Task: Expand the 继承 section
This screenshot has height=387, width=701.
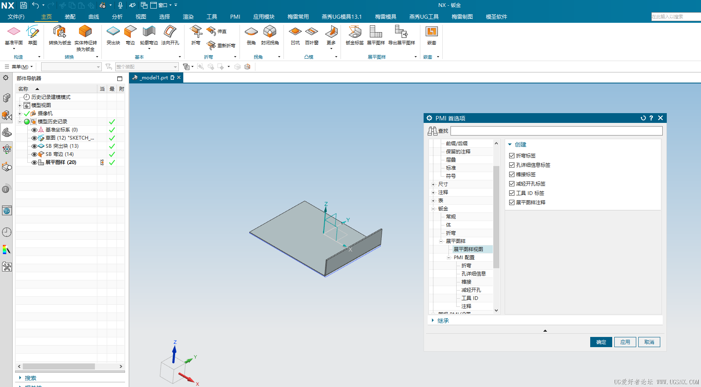Action: coord(433,320)
